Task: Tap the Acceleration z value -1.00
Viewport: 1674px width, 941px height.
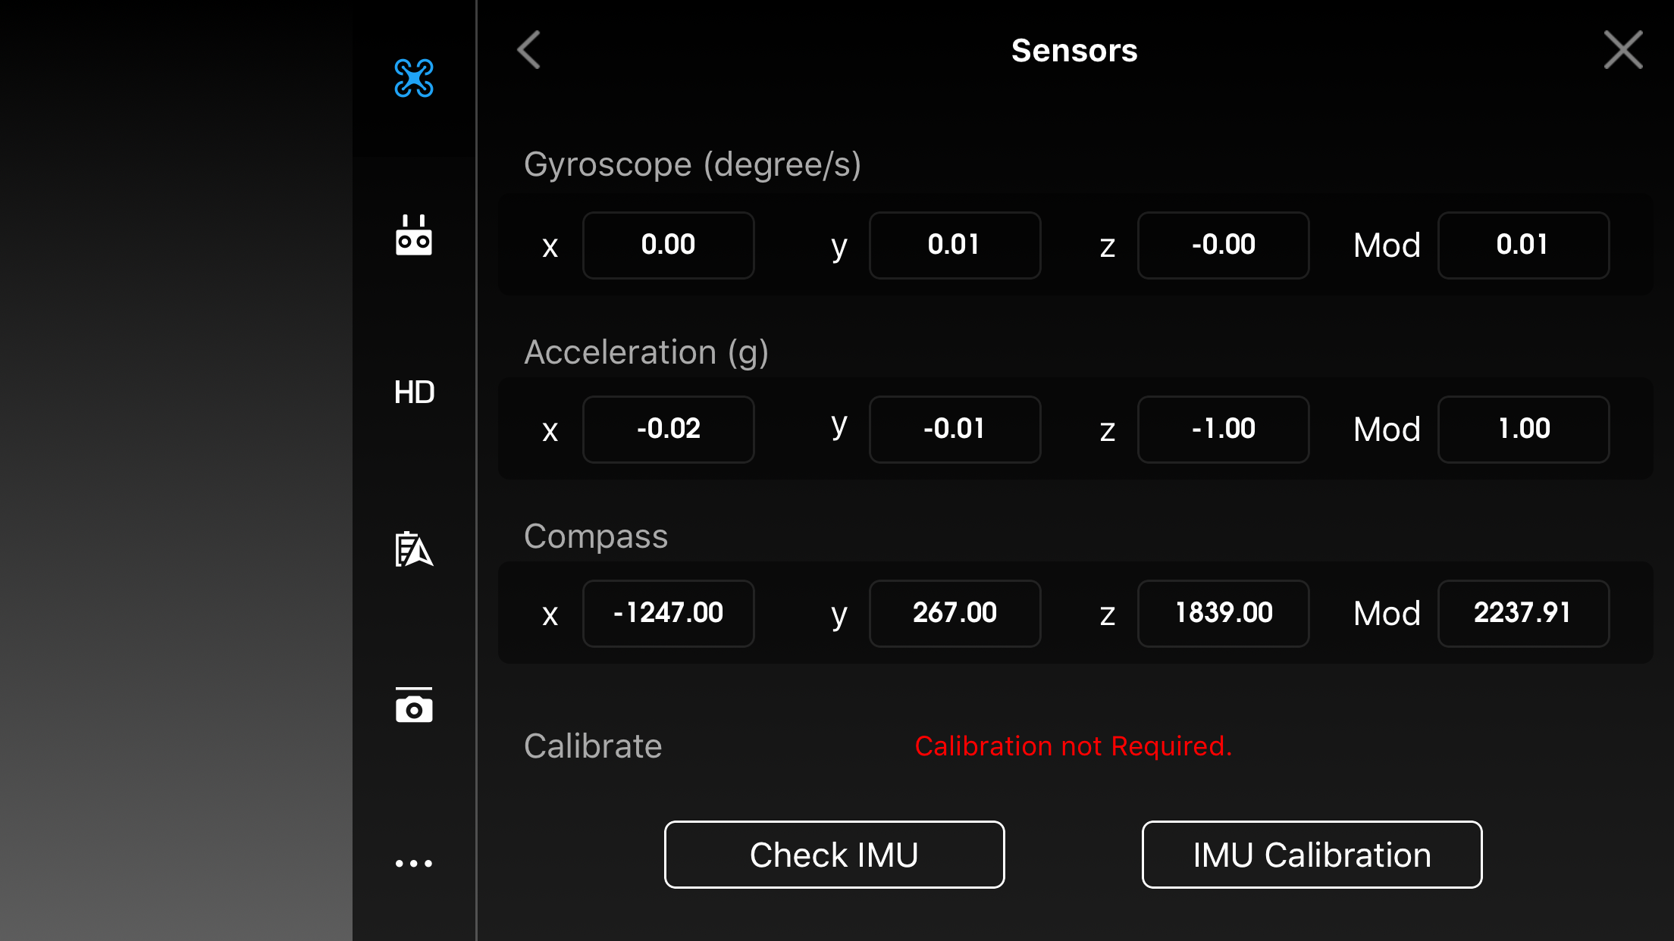Action: pos(1223,430)
